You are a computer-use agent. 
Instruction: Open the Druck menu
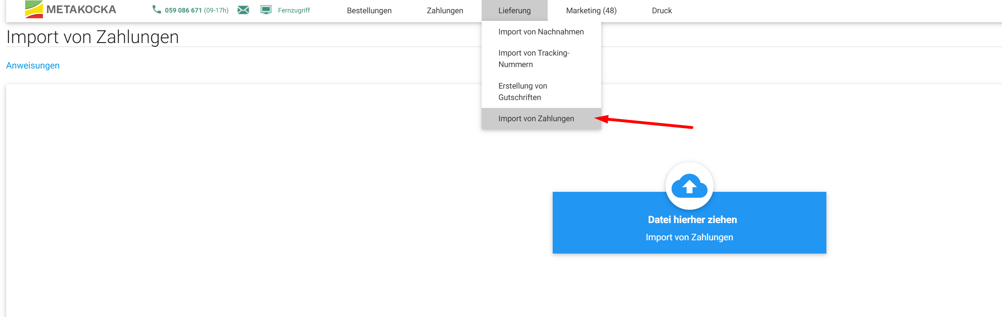tap(662, 10)
